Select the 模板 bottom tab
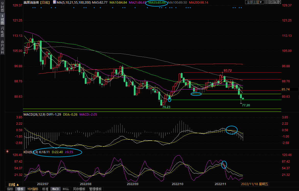Image resolution: width=299 pixels, height=191 pixels. point(20,189)
